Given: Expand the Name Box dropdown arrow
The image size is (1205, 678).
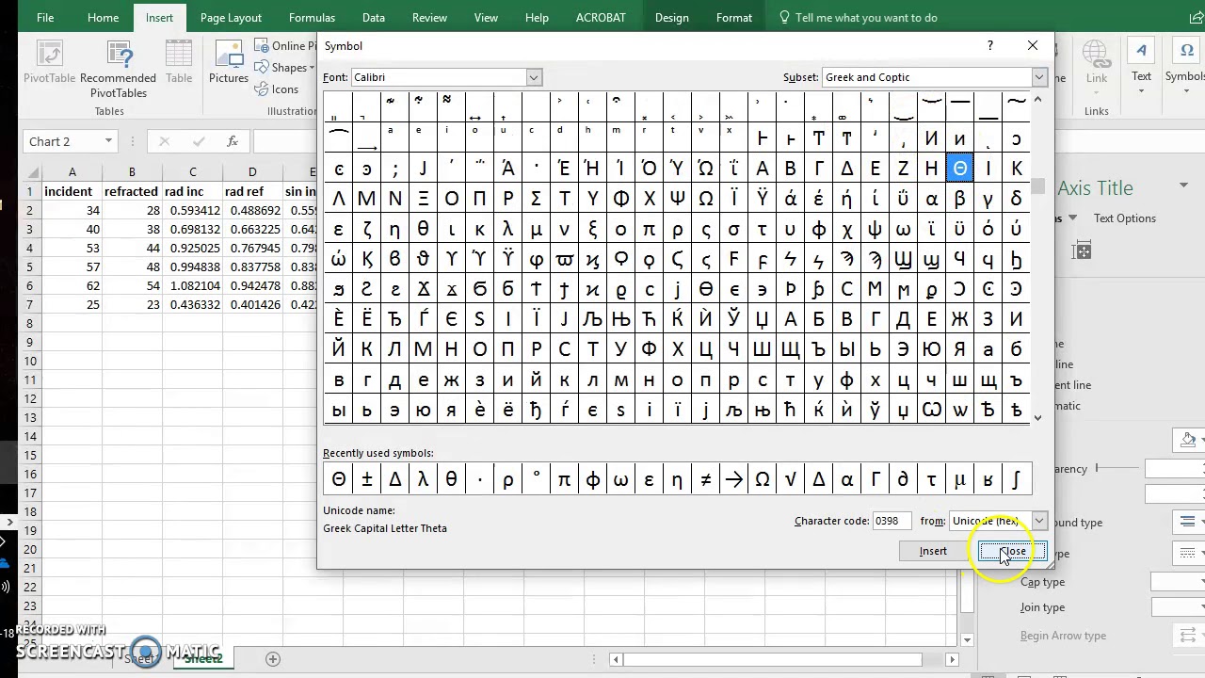Looking at the screenshot, I should (x=108, y=141).
